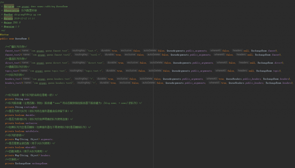
Task: Click the @version 1.0 line
Action: pos(12,27)
